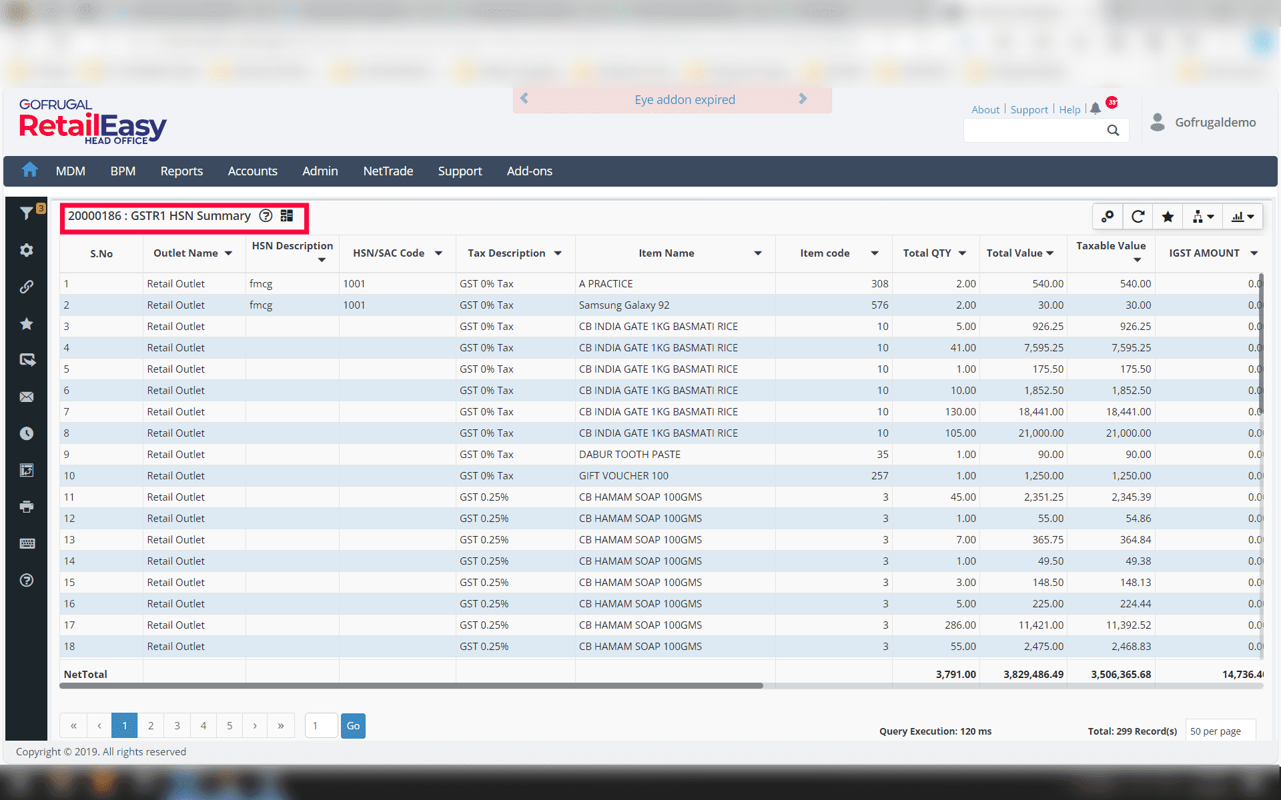Expand the Item Name column dropdown arrow

(758, 253)
